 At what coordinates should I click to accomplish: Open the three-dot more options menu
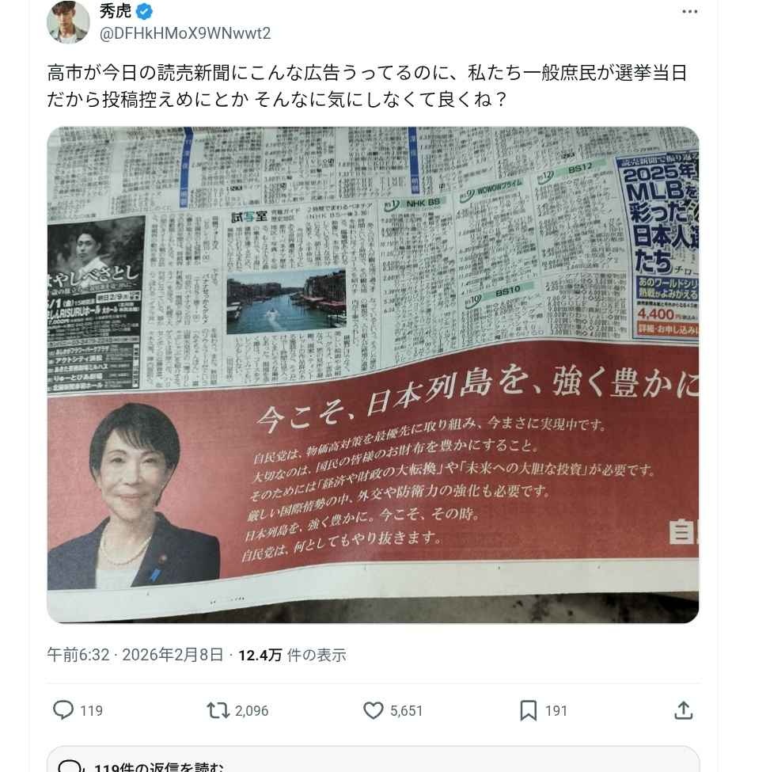tap(689, 12)
